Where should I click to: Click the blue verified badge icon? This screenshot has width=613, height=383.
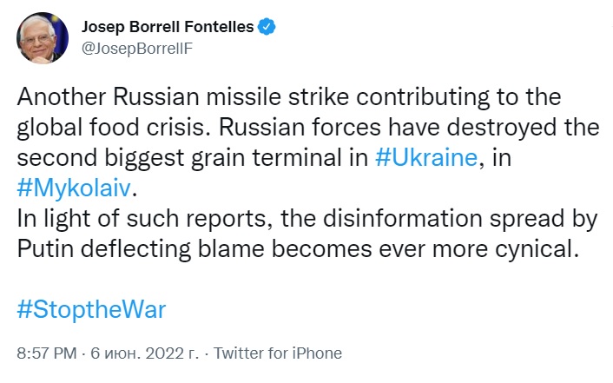point(267,27)
